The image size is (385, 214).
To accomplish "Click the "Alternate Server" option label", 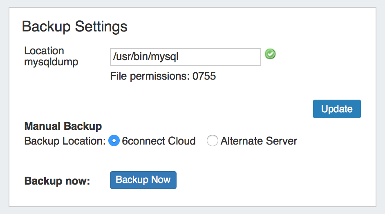I will 259,141.
